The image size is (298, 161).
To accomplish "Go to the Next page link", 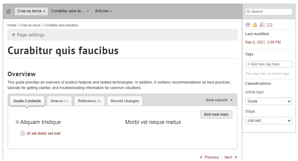I will pyautogui.click(x=230, y=157).
